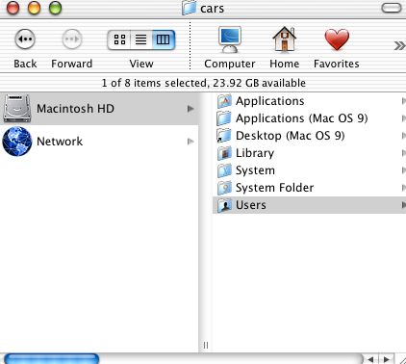Click the column resize handle at the column bottom
The image size is (406, 364).
206,346
